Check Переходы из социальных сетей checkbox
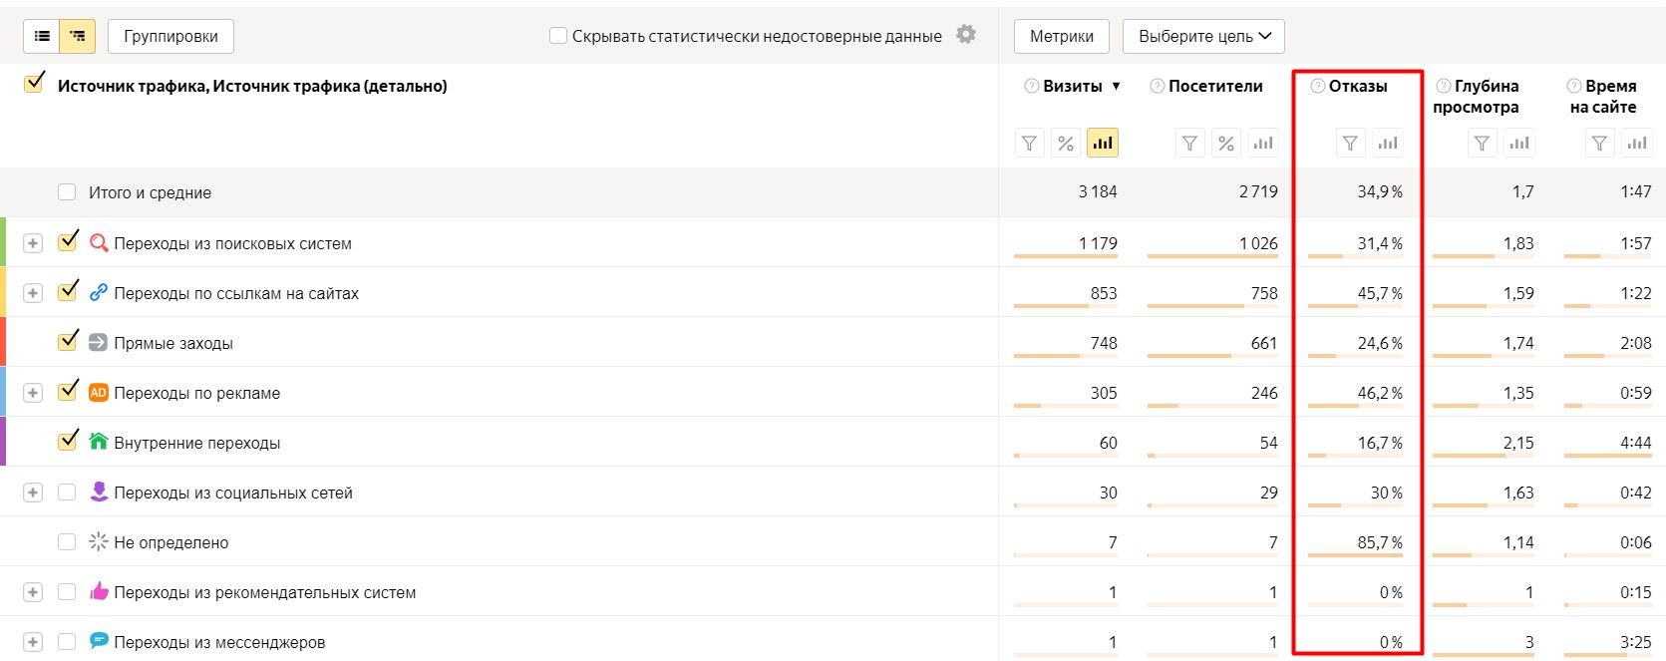Screen dimensions: 1666x661 (x=67, y=493)
